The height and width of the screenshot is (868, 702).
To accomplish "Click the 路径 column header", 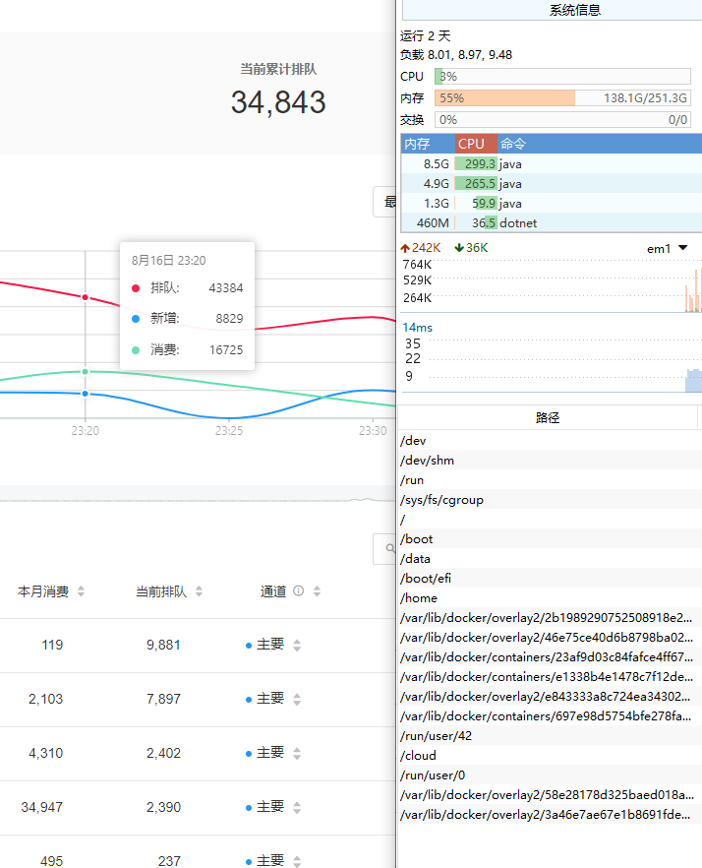I will (x=548, y=417).
